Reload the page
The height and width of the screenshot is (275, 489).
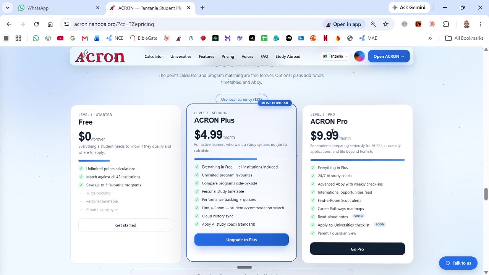36,24
